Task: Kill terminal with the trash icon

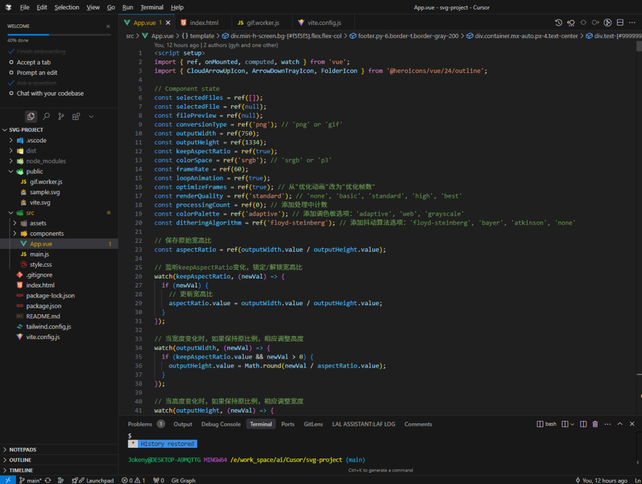Action: click(594, 424)
